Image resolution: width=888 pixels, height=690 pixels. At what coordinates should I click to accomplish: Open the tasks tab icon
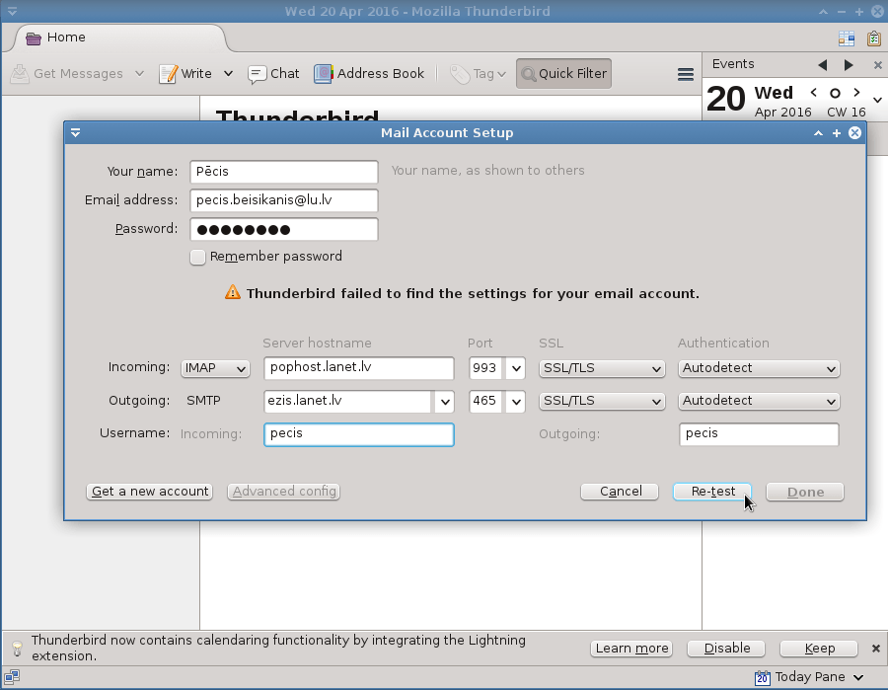pyautogui.click(x=874, y=38)
